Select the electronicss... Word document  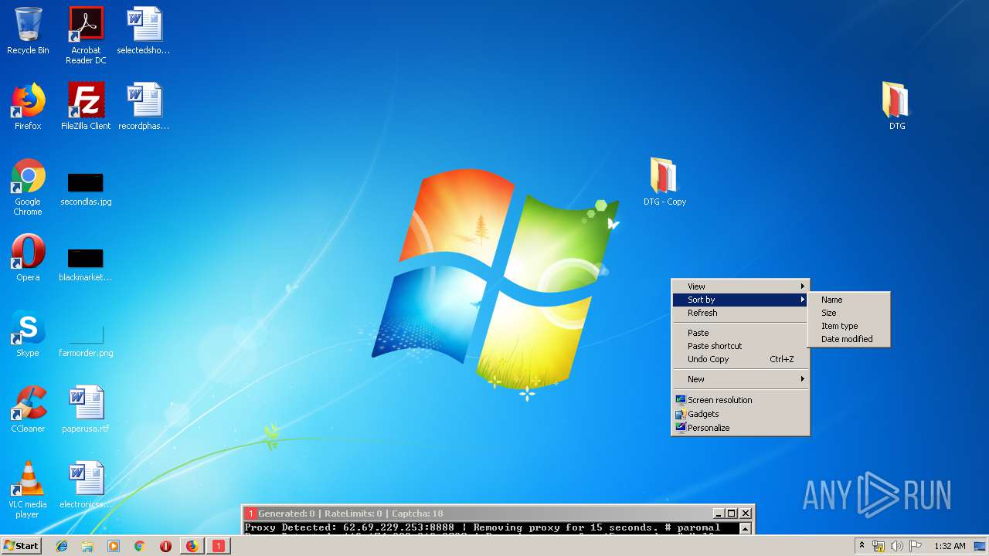coord(86,485)
